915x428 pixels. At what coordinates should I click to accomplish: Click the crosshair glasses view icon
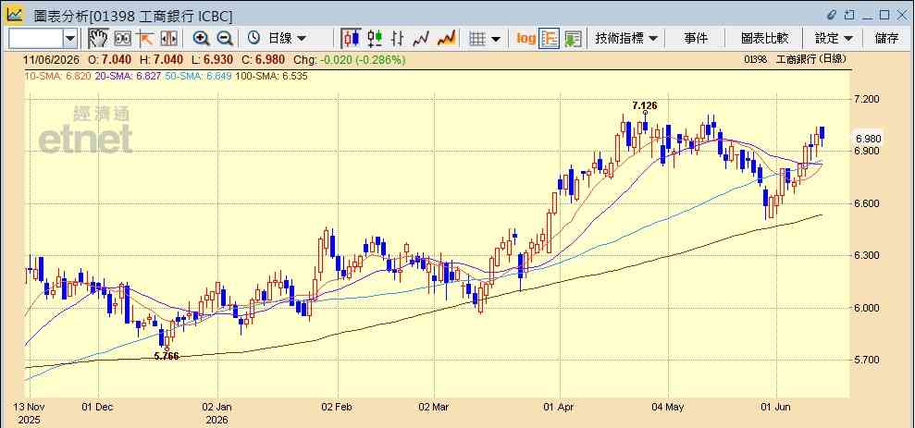tap(122, 39)
